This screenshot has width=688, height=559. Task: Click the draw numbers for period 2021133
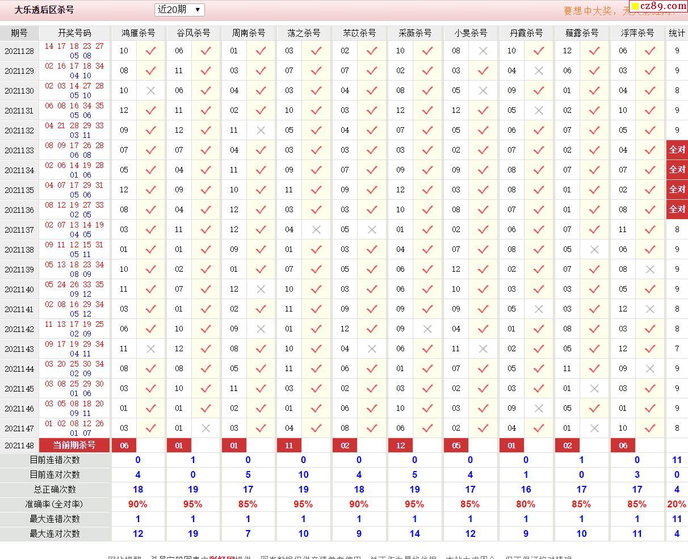pyautogui.click(x=74, y=150)
